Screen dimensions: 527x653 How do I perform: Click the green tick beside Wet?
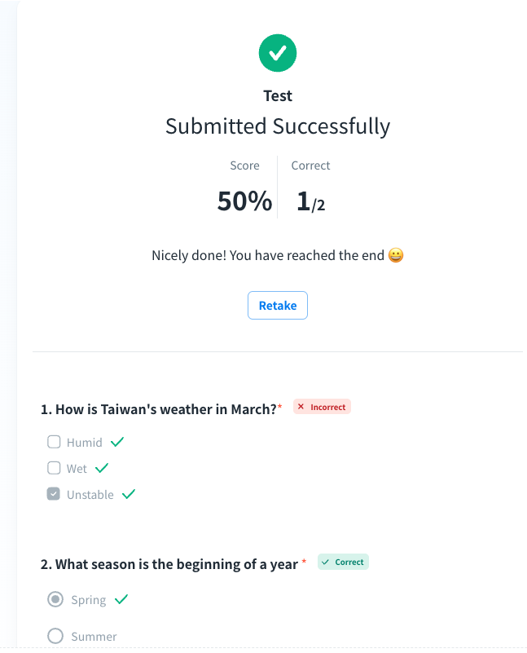tap(102, 468)
